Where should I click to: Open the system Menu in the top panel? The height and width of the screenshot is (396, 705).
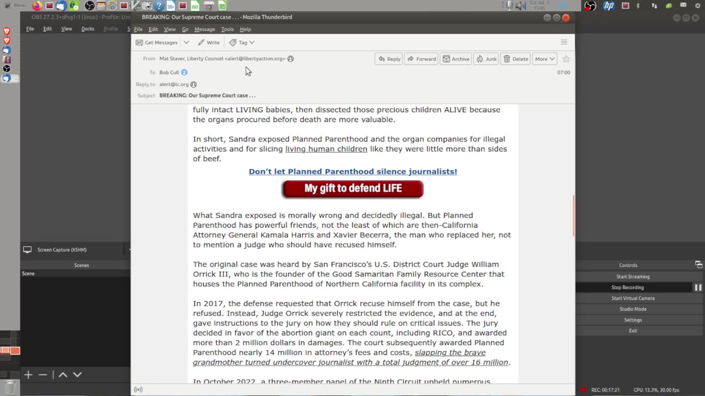coord(15,5)
